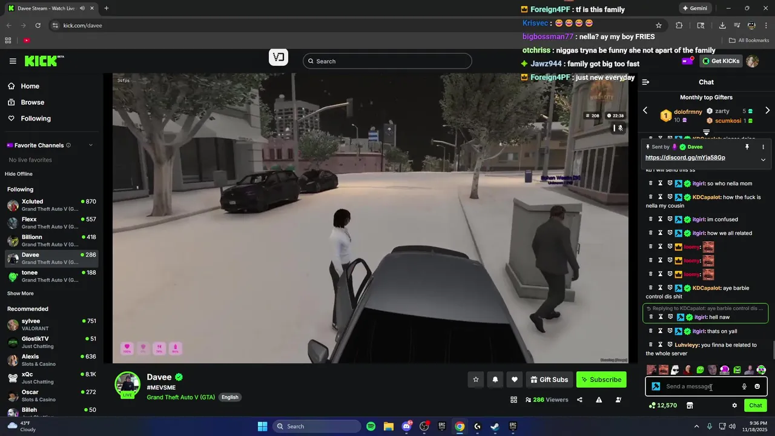Image resolution: width=775 pixels, height=436 pixels.
Task: Expand the pinned message chevron
Action: pyautogui.click(x=763, y=160)
